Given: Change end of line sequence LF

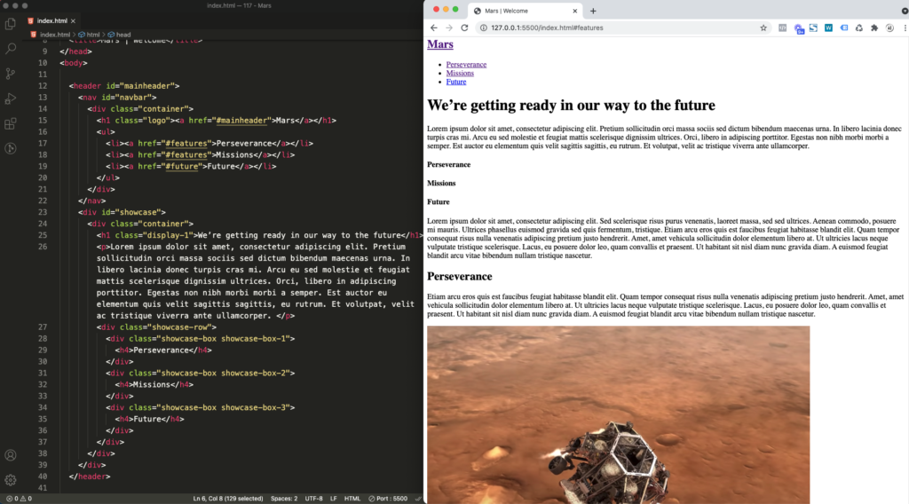Looking at the screenshot, I should [x=334, y=498].
